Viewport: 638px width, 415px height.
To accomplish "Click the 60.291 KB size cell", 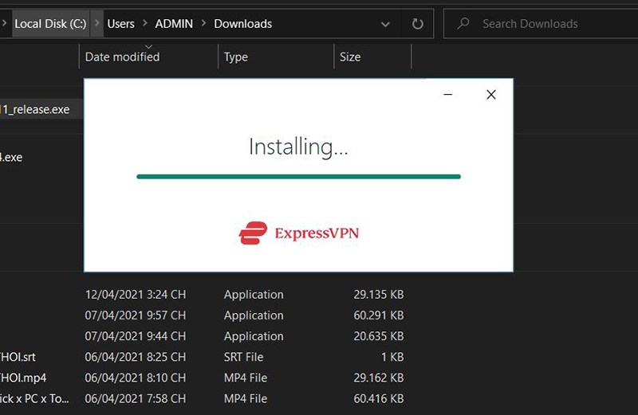I will (x=378, y=315).
